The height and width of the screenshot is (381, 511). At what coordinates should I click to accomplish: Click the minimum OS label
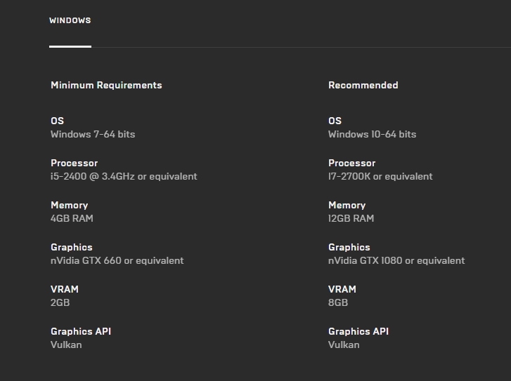click(x=58, y=121)
